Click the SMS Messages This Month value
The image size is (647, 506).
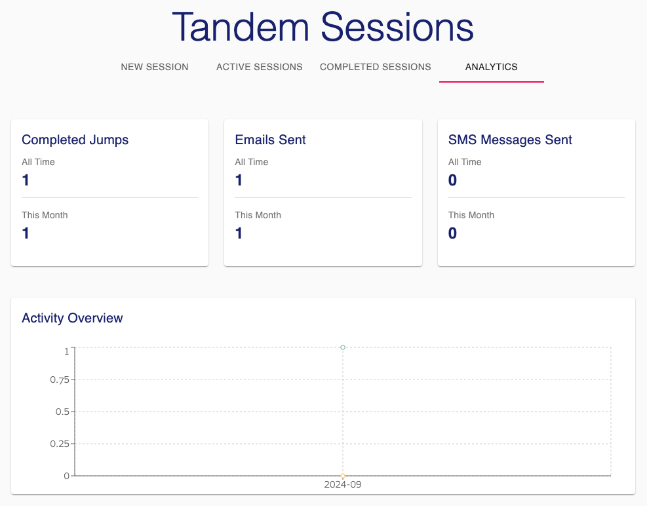point(452,233)
